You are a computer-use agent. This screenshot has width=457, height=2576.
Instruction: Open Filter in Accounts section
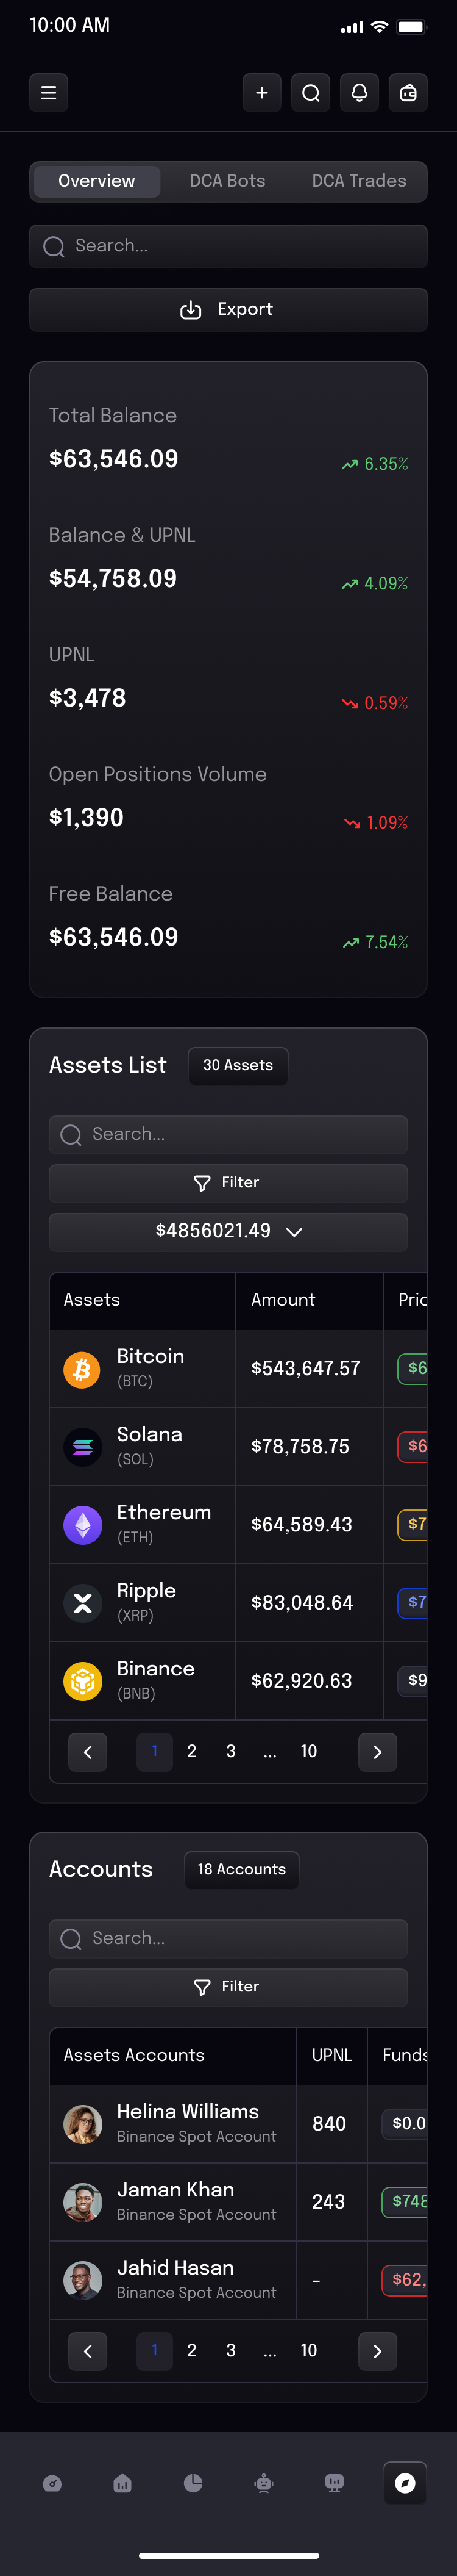coord(228,1986)
